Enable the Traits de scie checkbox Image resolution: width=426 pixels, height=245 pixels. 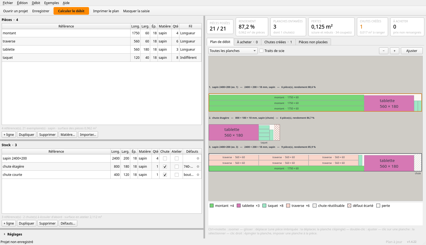pos(261,51)
